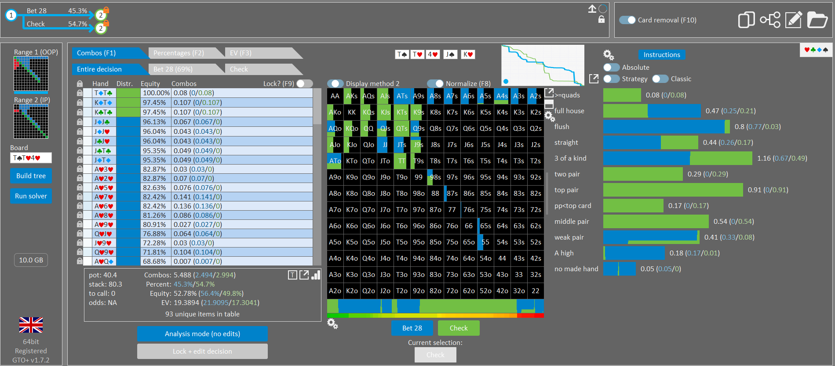This screenshot has height=366, width=835.
Task: Pop out the stats panel window
Action: coord(304,275)
